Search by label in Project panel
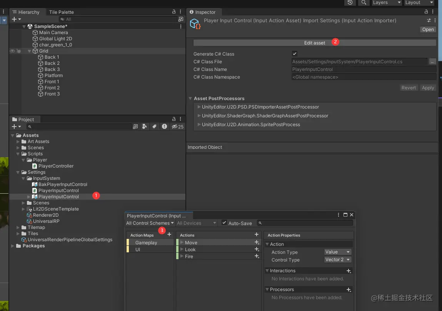442x311 pixels. coord(154,127)
